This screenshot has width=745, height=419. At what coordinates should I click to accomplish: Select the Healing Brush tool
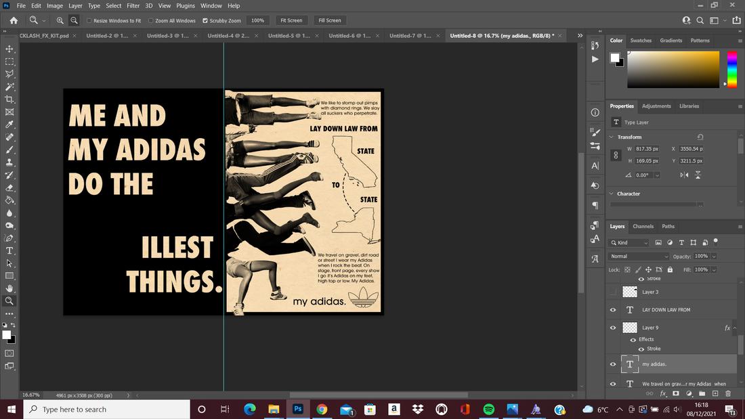coord(9,137)
